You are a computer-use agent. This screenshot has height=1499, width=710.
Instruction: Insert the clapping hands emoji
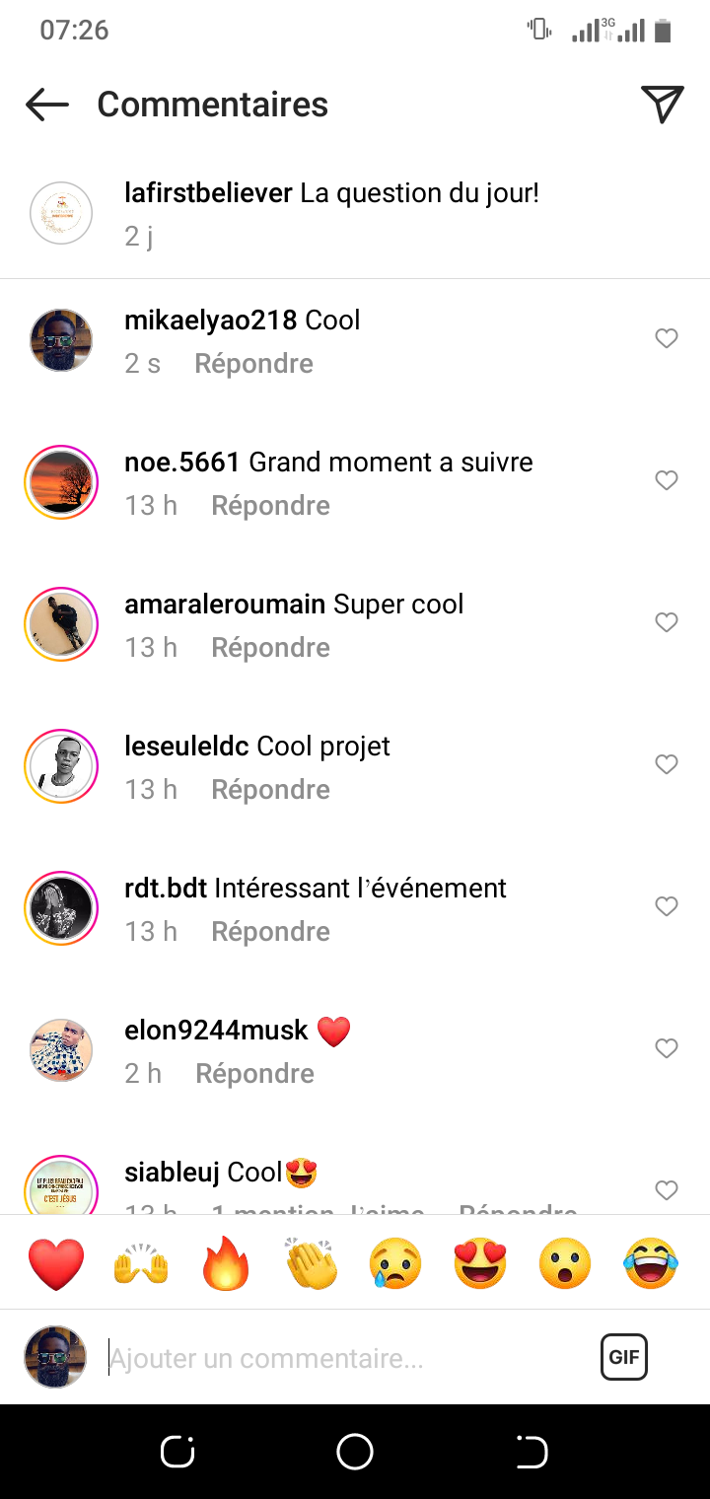point(312,1263)
